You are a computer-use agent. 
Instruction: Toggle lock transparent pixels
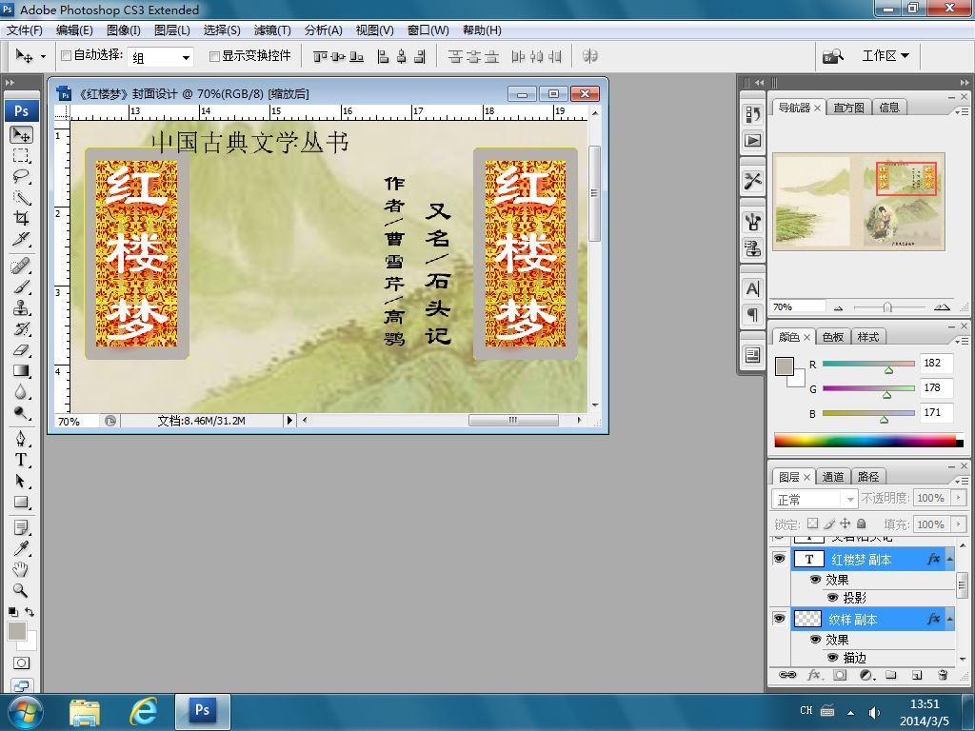tap(812, 524)
